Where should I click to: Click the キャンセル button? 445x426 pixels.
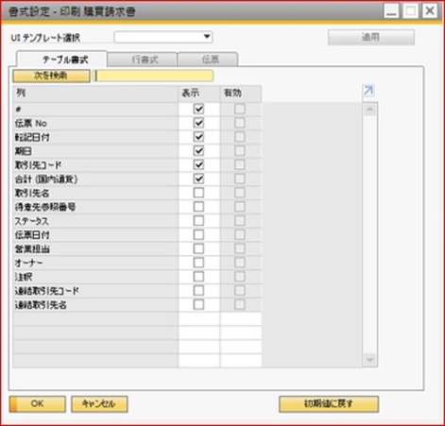[x=99, y=404]
